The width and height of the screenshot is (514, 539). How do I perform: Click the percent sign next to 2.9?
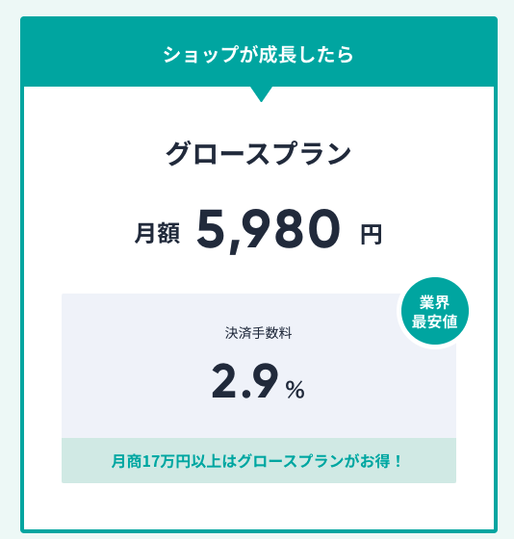coord(295,390)
